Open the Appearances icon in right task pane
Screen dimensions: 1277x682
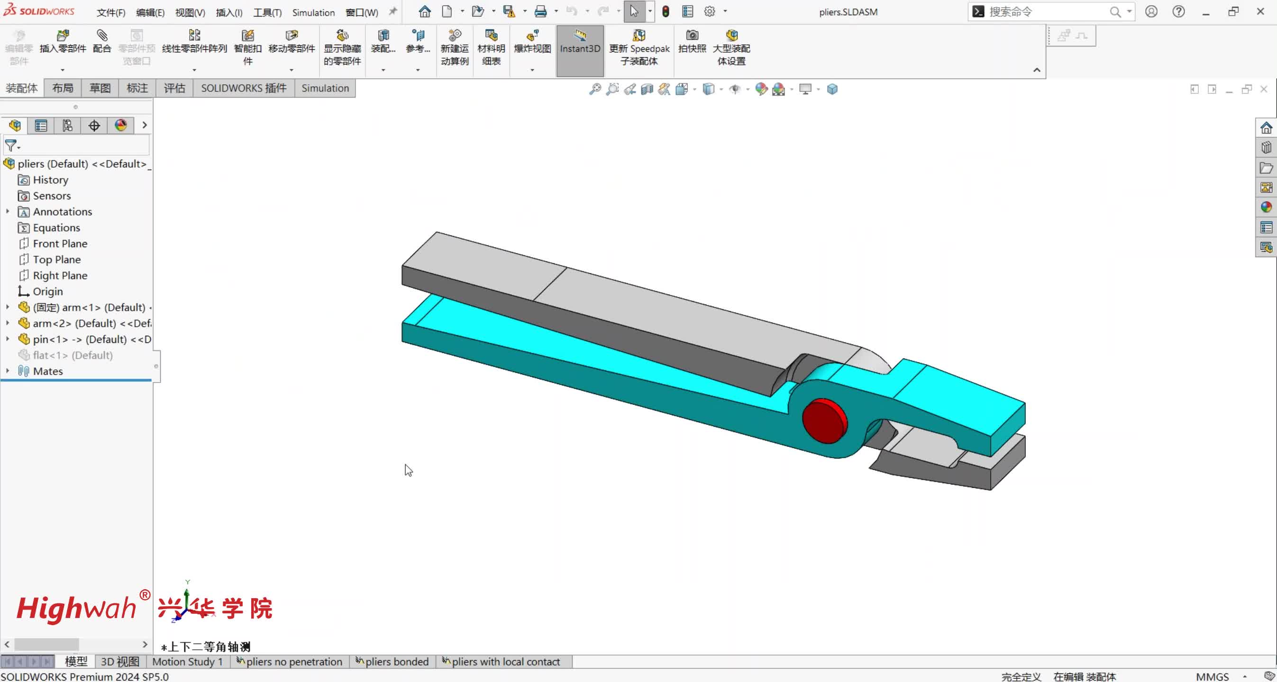[1266, 207]
